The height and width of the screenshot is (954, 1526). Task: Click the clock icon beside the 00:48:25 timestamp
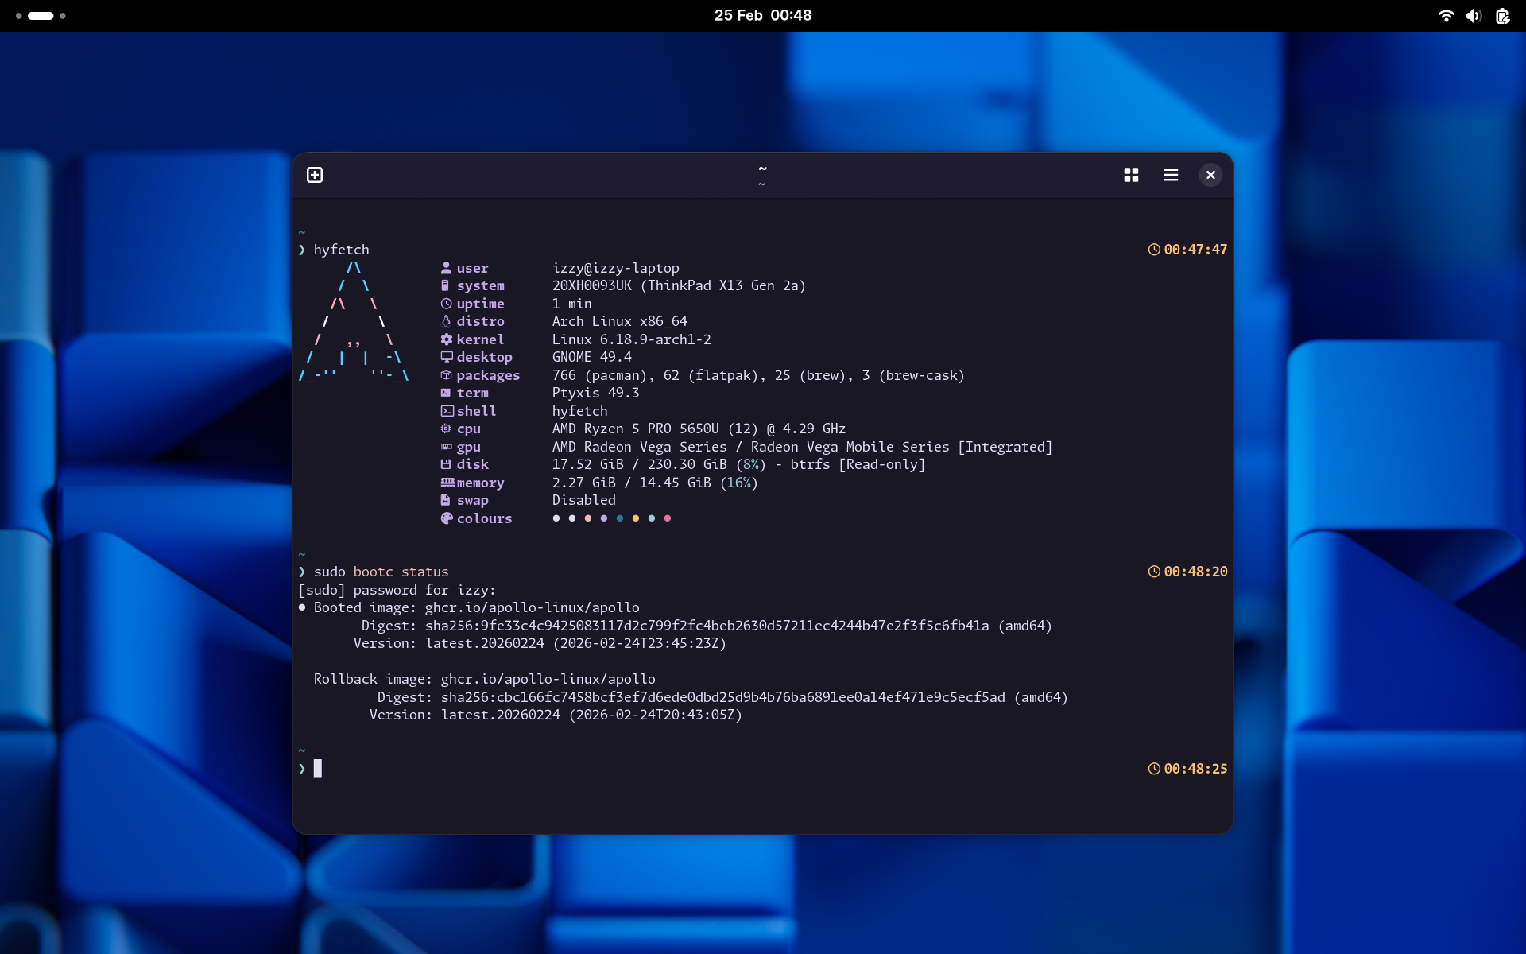click(1155, 769)
